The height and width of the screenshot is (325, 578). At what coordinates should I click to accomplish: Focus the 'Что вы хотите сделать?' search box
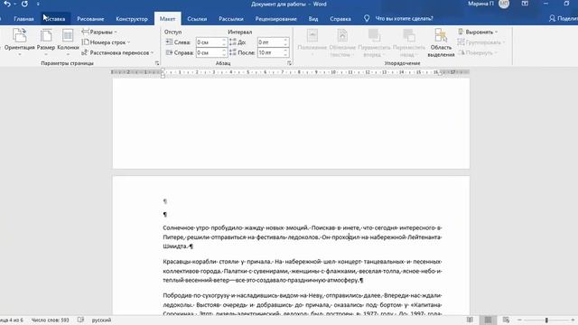(x=404, y=18)
